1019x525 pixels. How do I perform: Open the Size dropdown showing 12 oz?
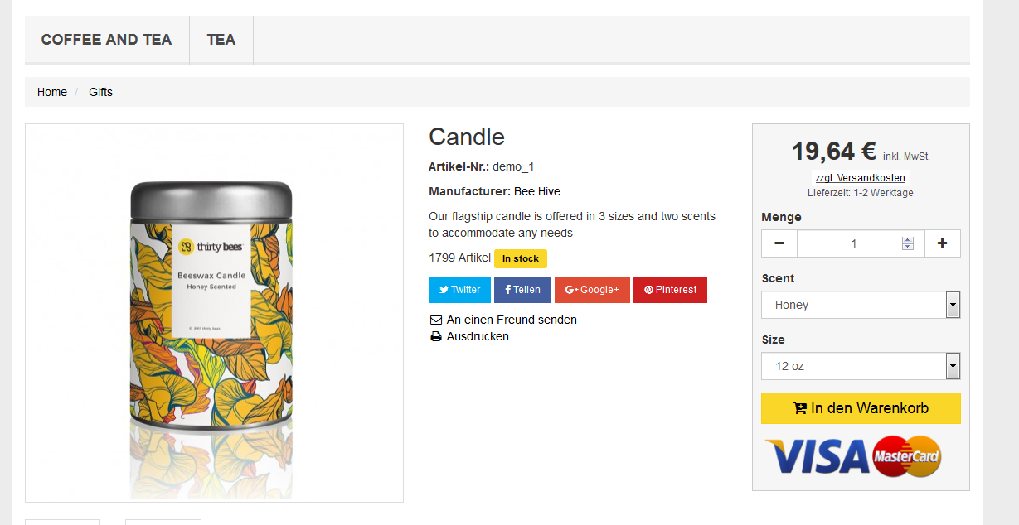click(861, 366)
